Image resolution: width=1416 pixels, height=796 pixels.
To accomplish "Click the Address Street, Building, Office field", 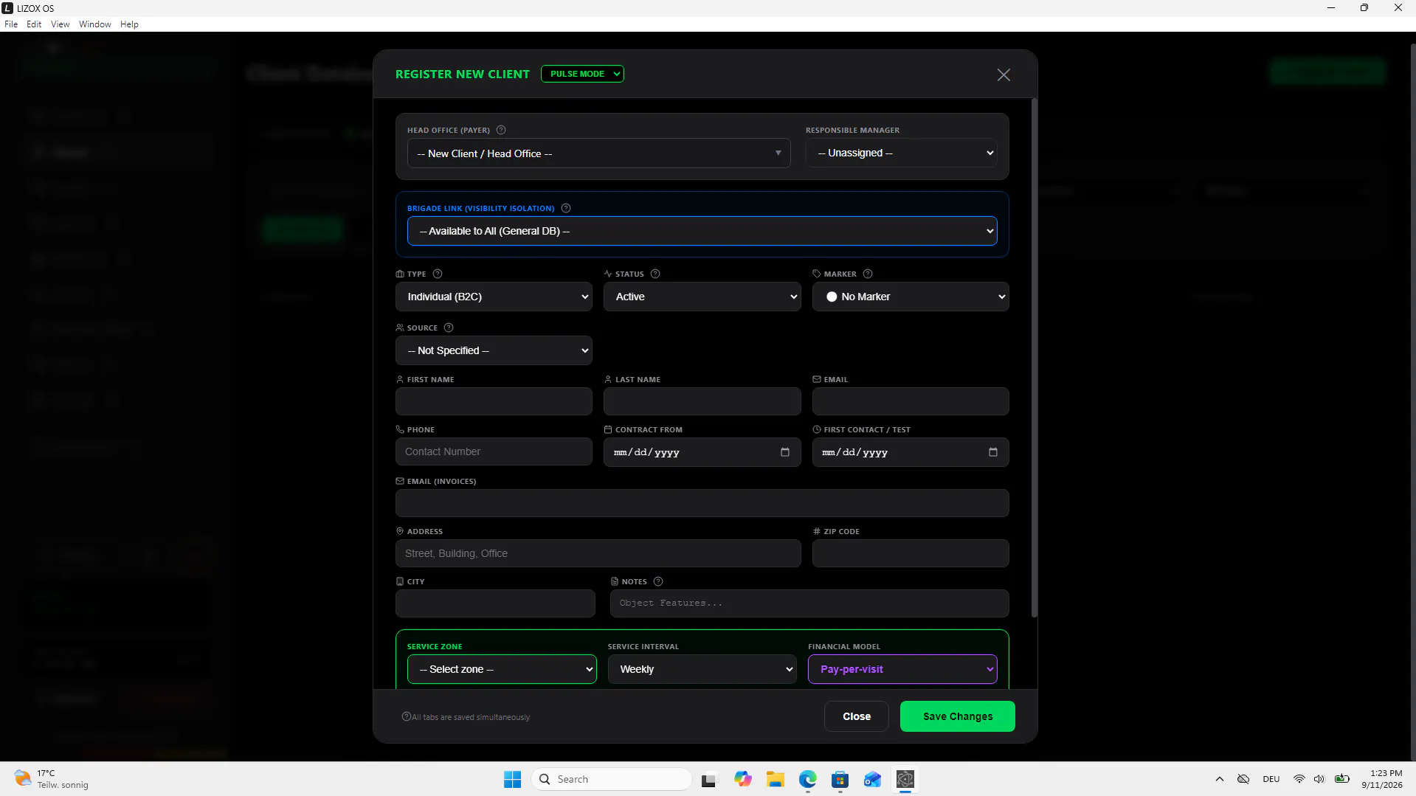I will click(598, 553).
